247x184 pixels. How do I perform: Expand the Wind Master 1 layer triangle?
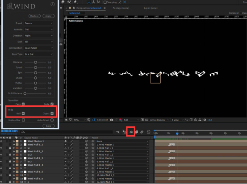click(14, 141)
